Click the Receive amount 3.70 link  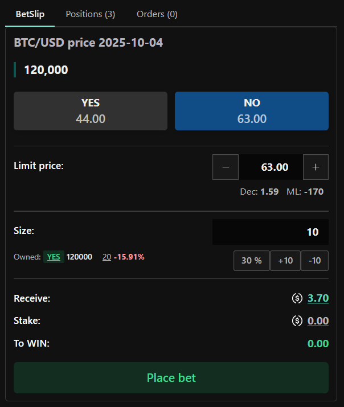click(x=318, y=298)
